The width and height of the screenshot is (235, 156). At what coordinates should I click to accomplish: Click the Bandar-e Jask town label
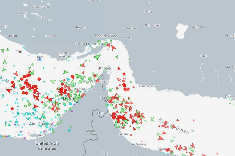149,86
